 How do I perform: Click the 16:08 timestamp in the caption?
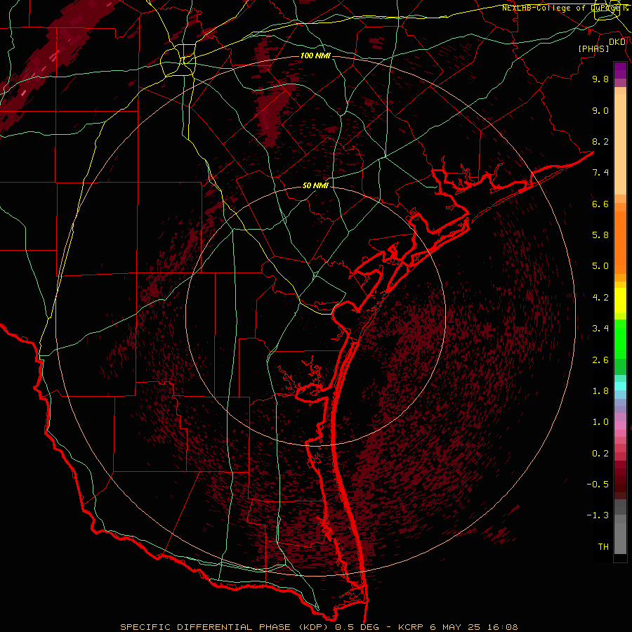click(502, 627)
